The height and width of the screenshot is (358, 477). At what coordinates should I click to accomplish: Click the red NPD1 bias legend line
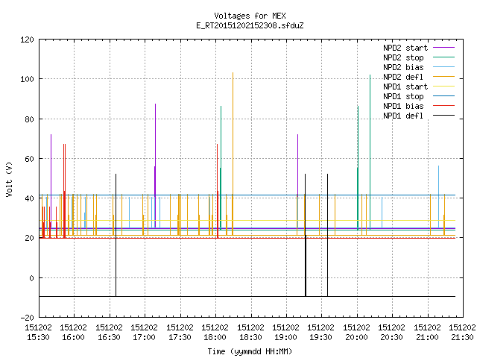click(443, 106)
